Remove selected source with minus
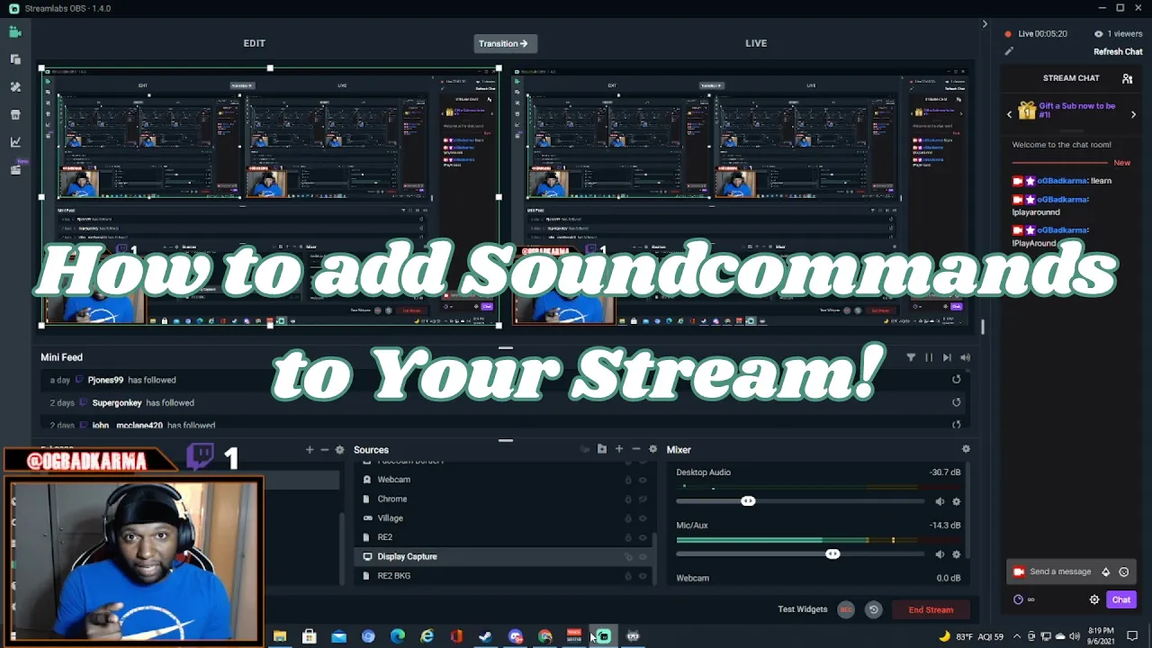The image size is (1152, 648). click(636, 449)
